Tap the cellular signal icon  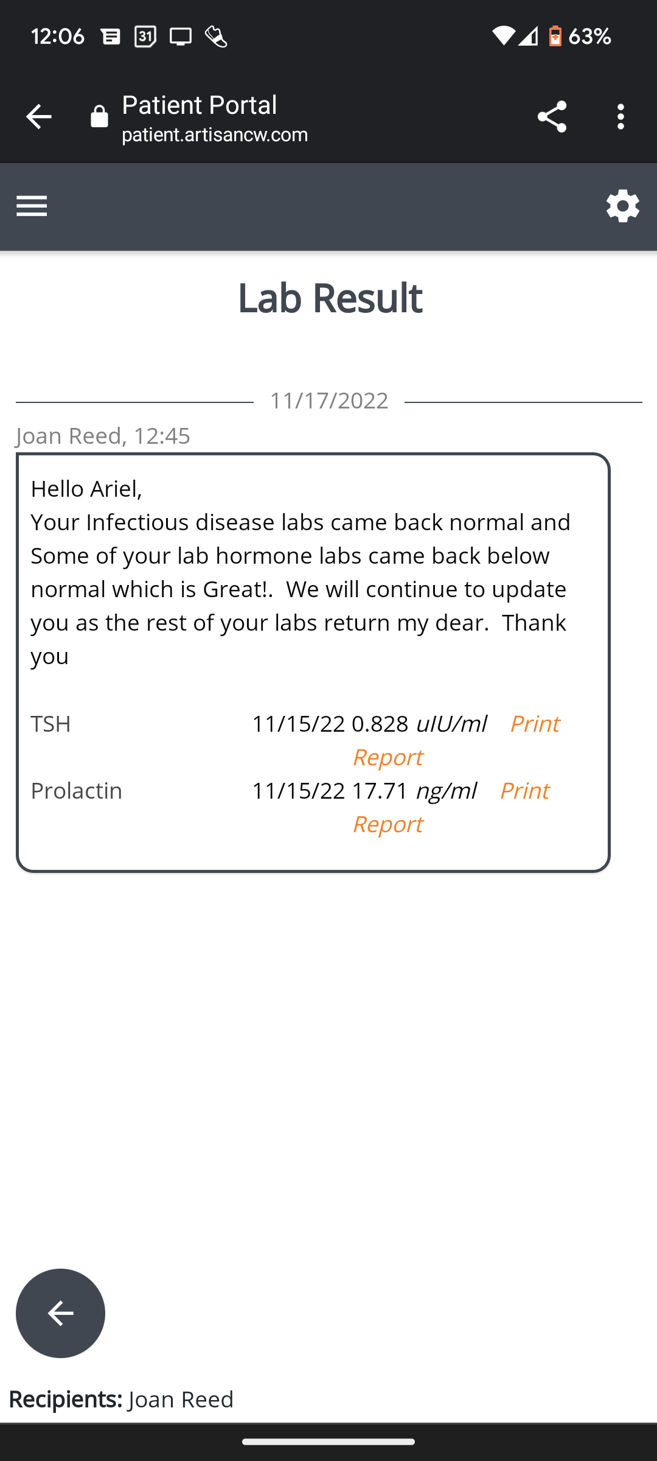click(x=529, y=37)
